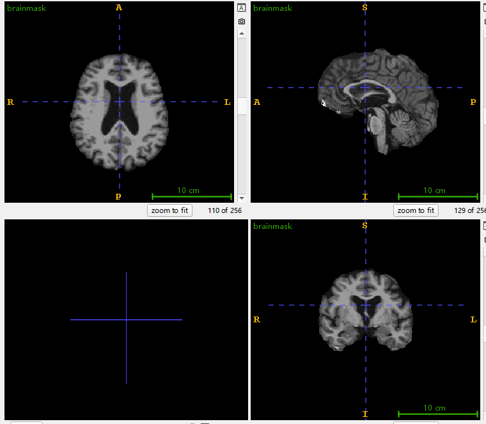The image size is (486, 424).
Task: Click the superior 'S' marker in sagittal view
Action: (x=365, y=8)
